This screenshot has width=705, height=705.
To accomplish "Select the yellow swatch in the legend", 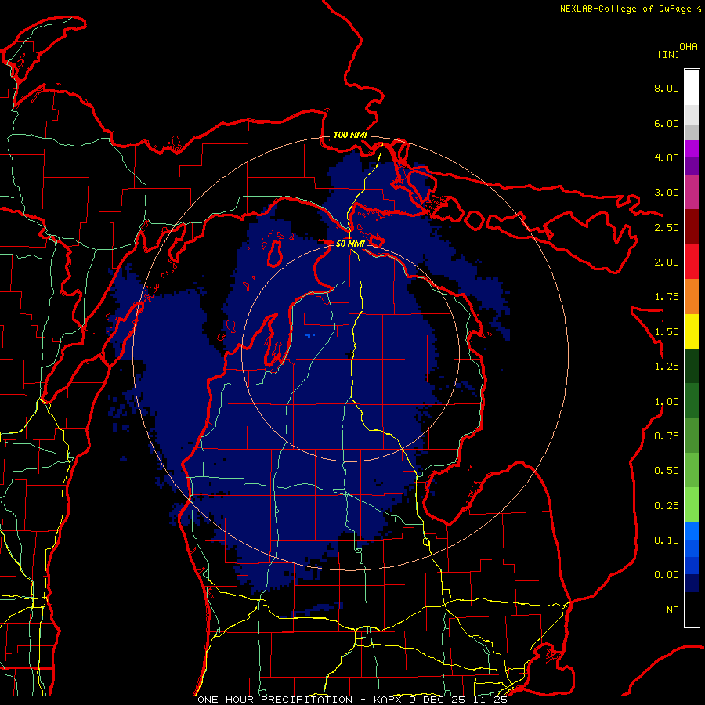I will pyautogui.click(x=692, y=331).
